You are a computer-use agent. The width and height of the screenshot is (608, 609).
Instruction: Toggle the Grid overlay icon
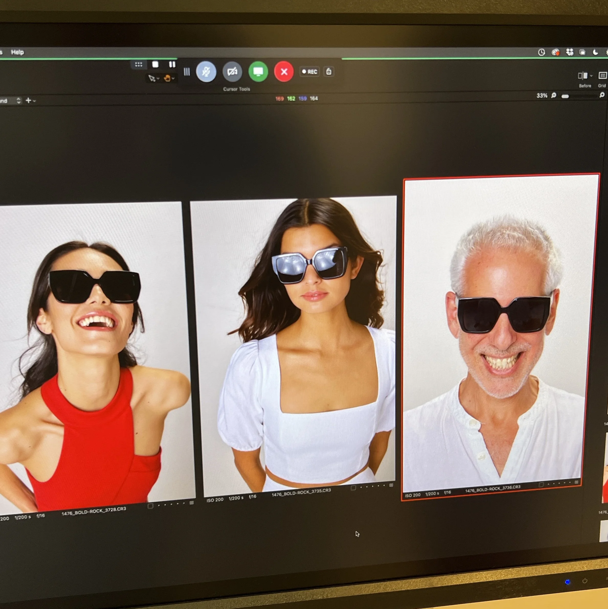tap(602, 76)
